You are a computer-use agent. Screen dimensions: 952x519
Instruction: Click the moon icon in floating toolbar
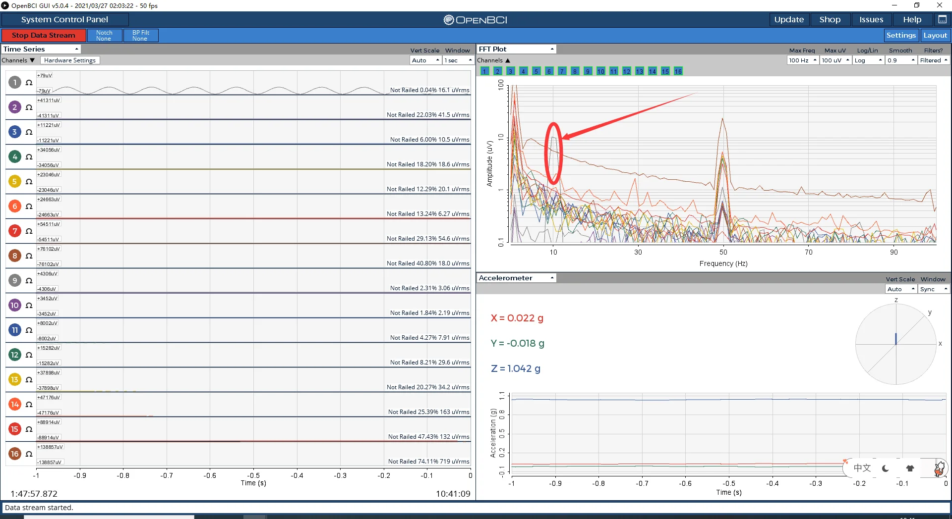886,468
